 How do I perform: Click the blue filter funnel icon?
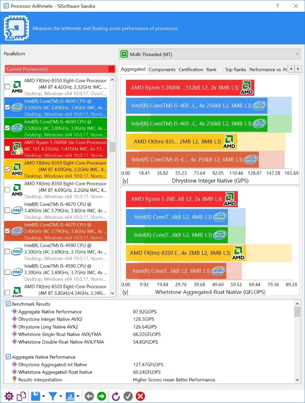point(53,396)
